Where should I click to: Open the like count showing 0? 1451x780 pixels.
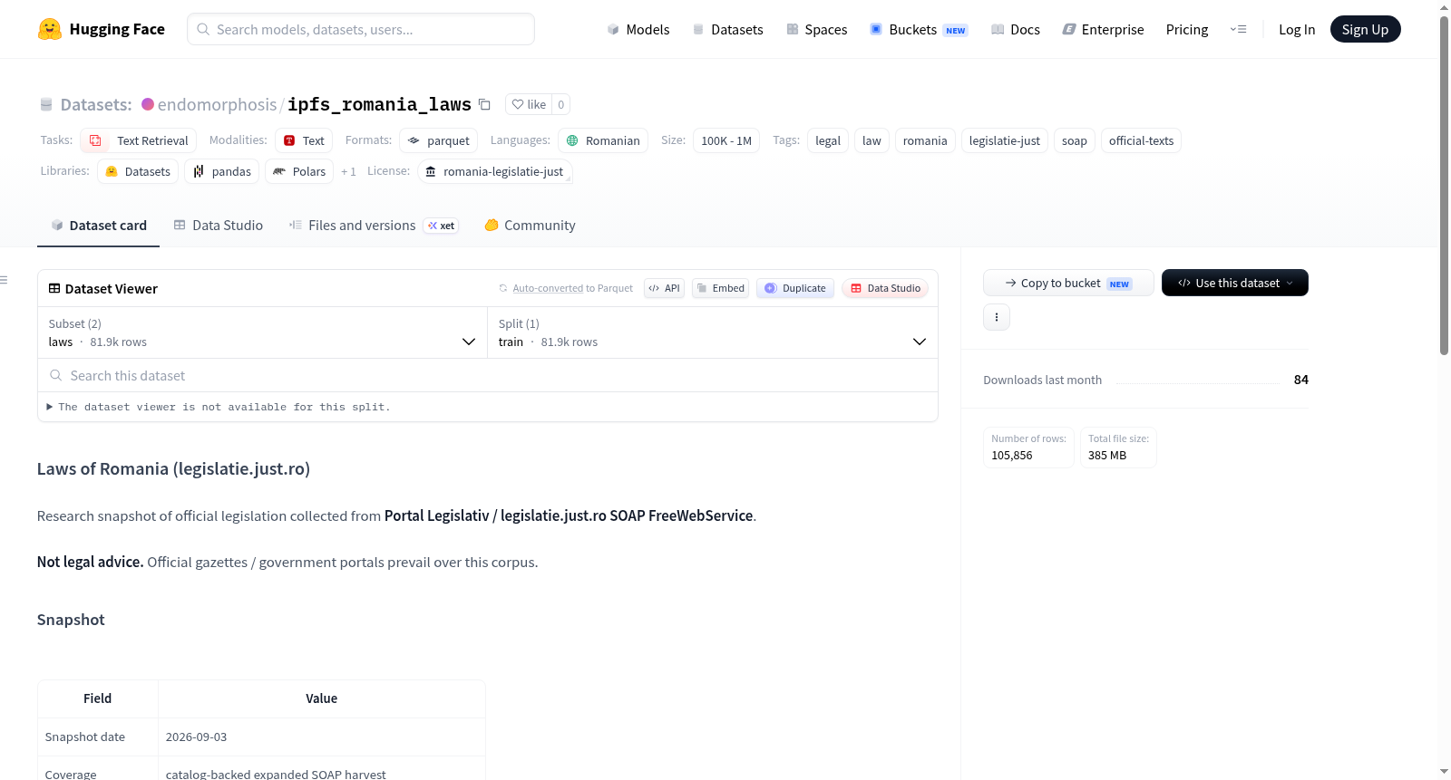pyautogui.click(x=561, y=104)
